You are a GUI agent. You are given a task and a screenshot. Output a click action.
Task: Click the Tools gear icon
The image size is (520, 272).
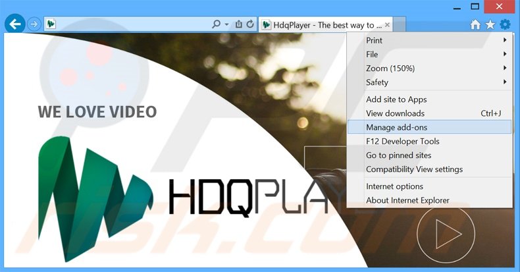pos(505,24)
